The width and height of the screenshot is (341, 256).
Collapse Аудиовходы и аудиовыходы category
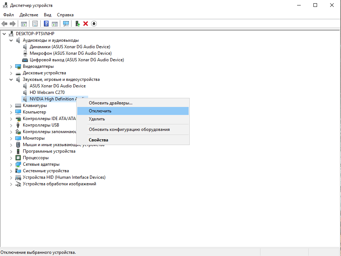(x=11, y=40)
